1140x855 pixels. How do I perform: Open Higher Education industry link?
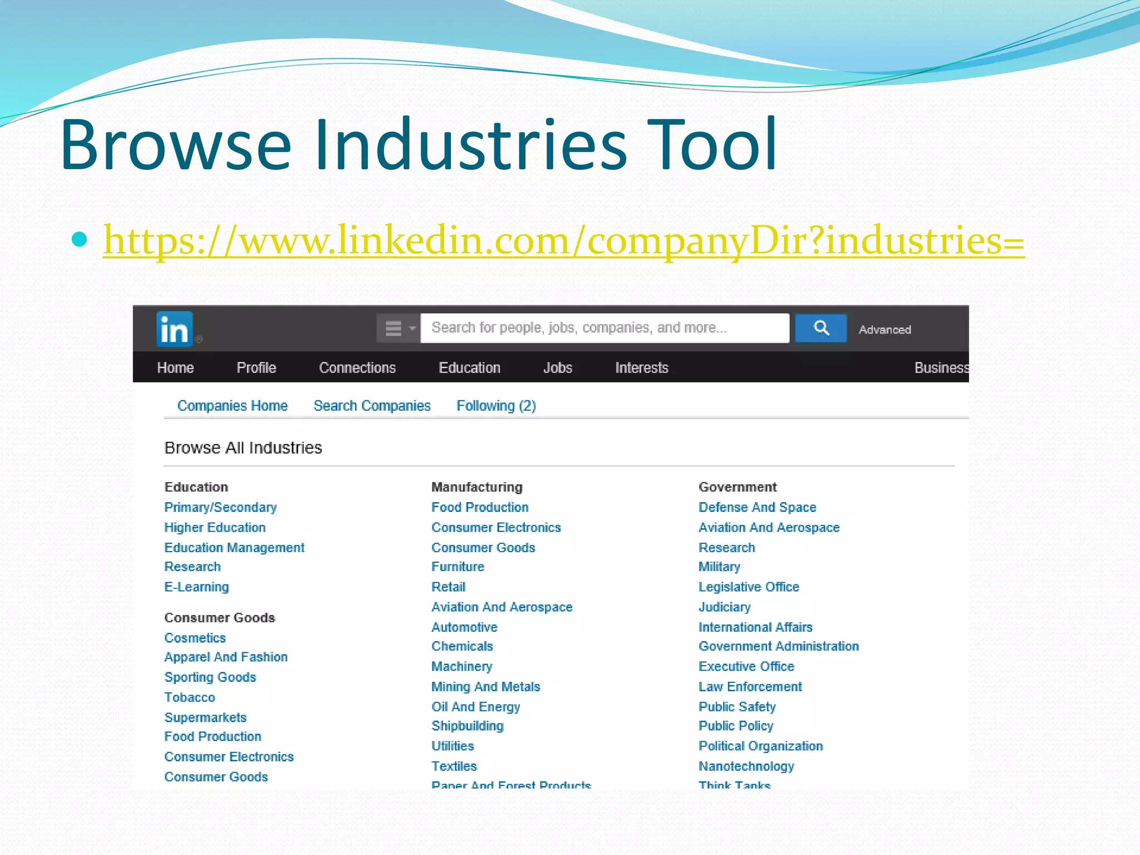(215, 528)
